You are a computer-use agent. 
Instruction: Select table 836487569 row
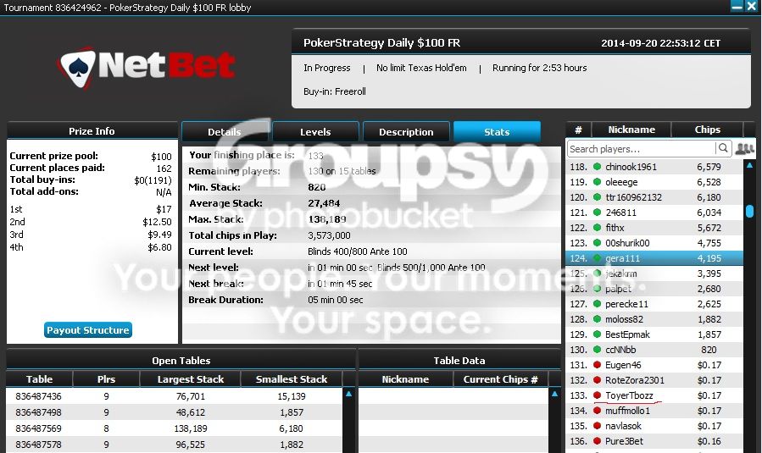click(175, 428)
